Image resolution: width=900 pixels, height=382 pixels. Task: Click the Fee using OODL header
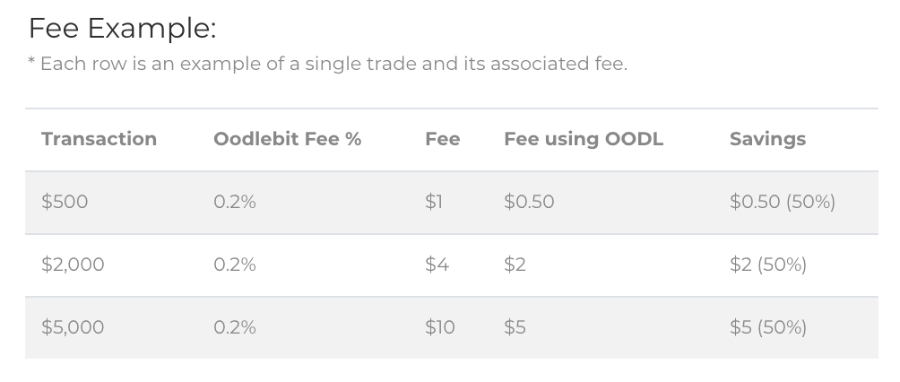tap(584, 139)
